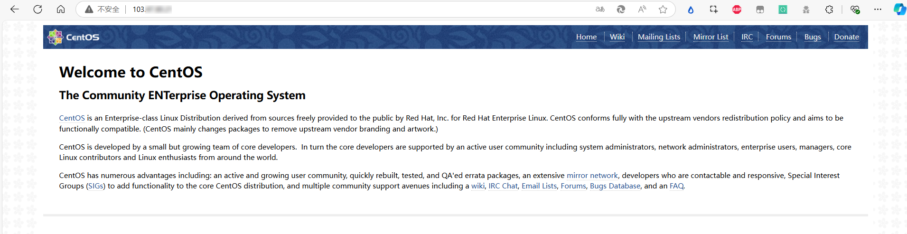Viewport: 907px width, 234px height.
Task: Open the Bugs Database link
Action: 615,186
